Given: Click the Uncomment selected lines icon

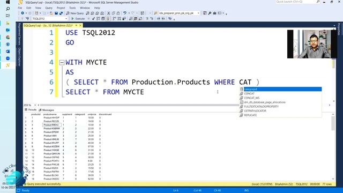Looking at the screenshot, I should tap(152, 19).
